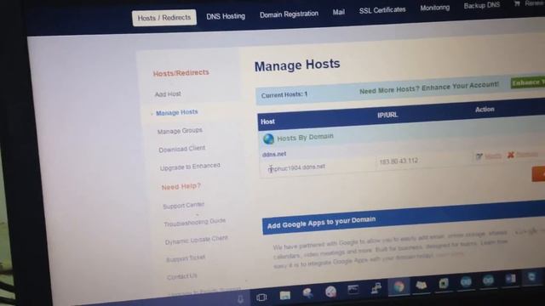Open the Support Center link

click(x=184, y=206)
